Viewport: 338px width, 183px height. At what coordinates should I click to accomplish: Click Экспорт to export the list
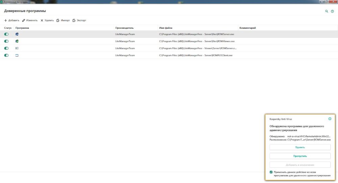[79, 20]
